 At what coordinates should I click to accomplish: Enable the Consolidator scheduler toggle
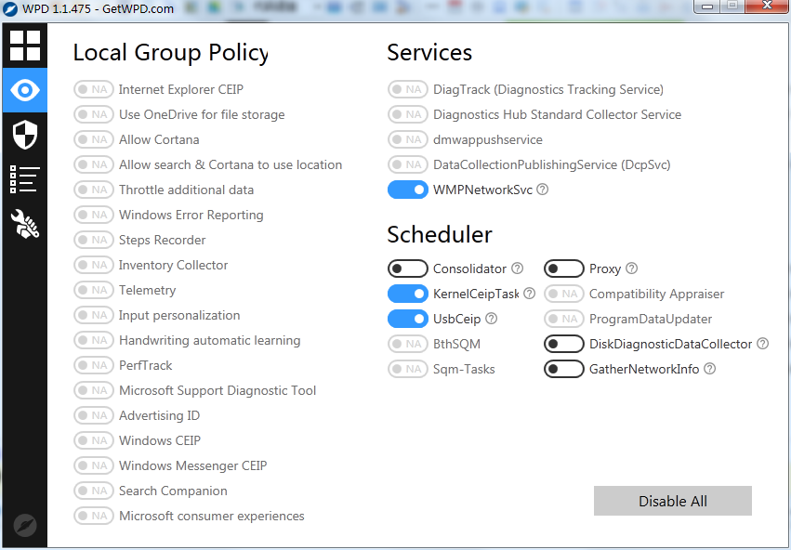pos(407,269)
